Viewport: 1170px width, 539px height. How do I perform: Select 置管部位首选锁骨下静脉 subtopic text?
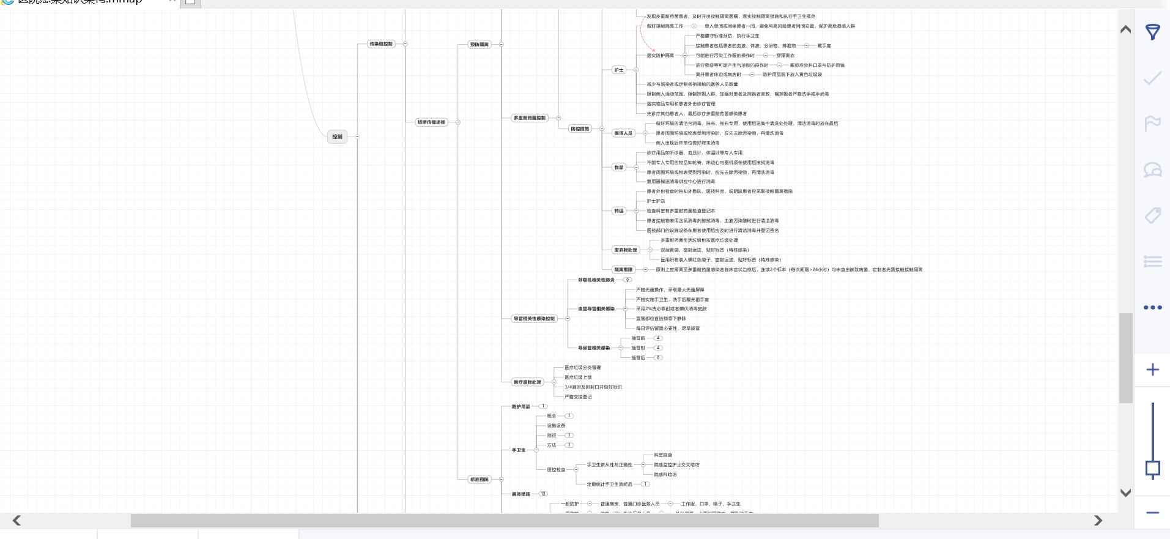pos(661,319)
